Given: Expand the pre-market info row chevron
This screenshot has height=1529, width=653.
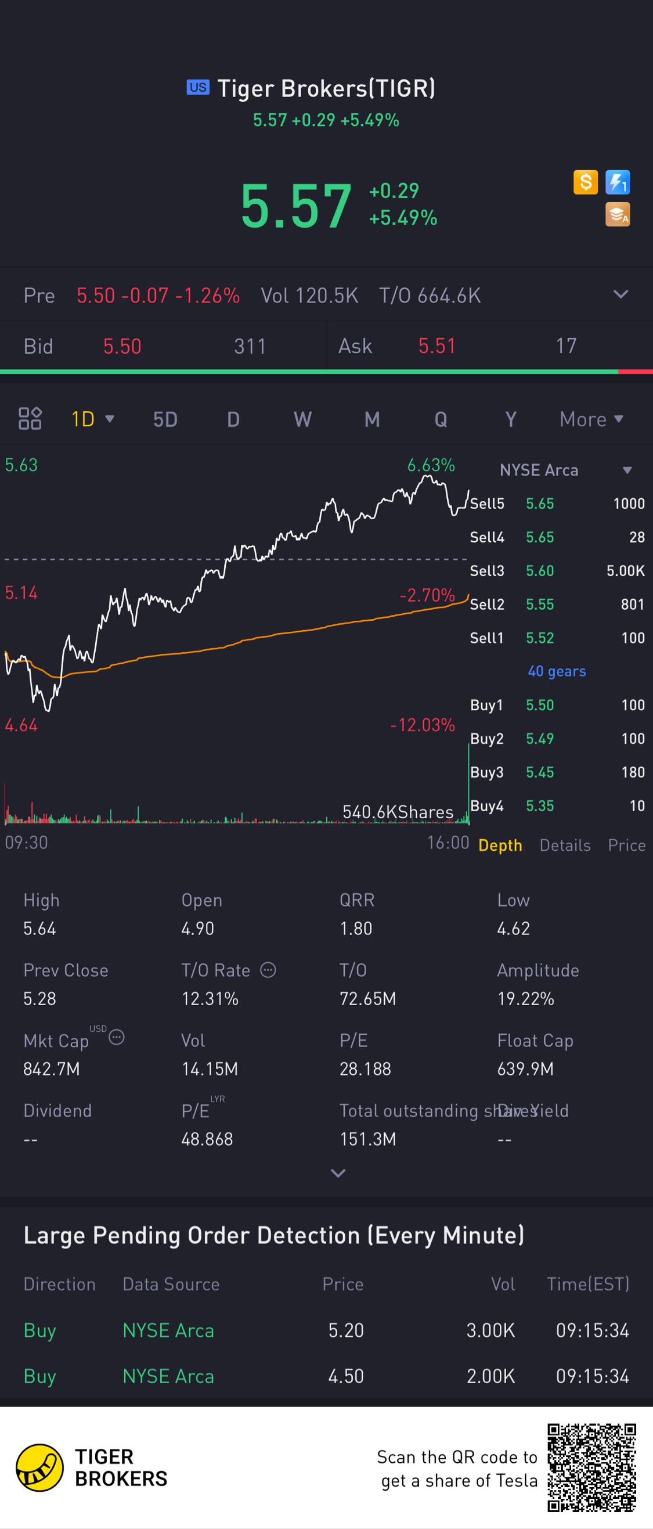Looking at the screenshot, I should click(620, 294).
